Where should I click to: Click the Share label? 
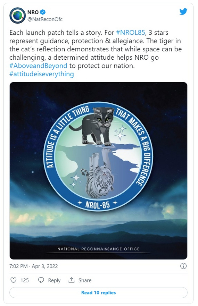(x=85, y=280)
